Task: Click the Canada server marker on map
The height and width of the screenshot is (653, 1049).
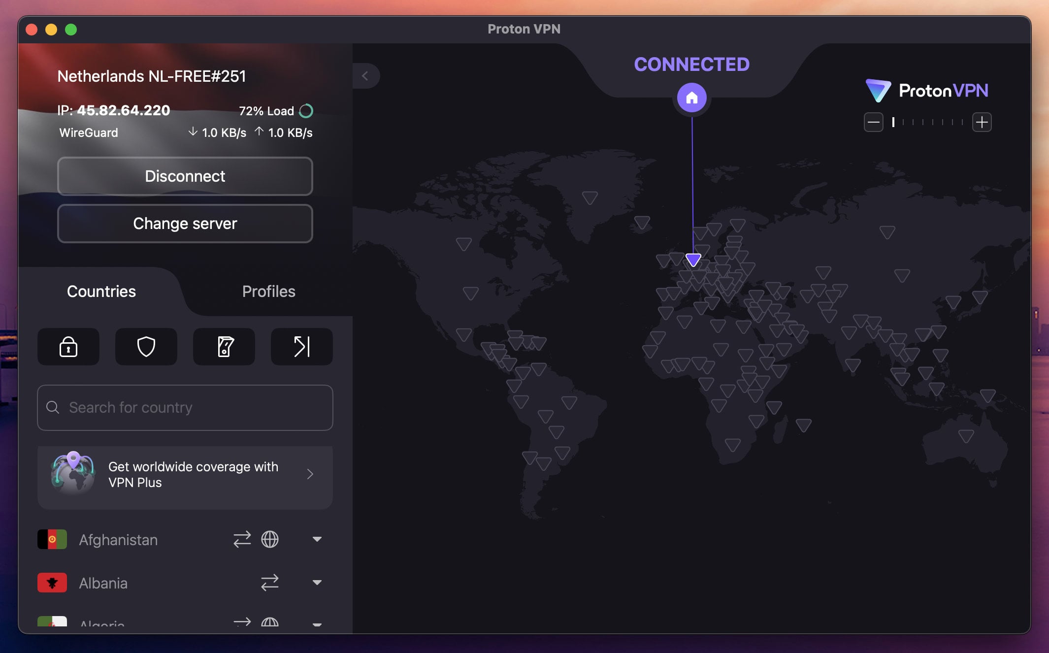Action: pyautogui.click(x=464, y=244)
